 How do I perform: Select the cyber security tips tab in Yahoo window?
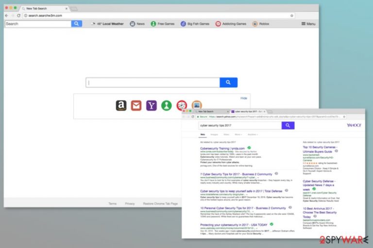tap(248, 111)
